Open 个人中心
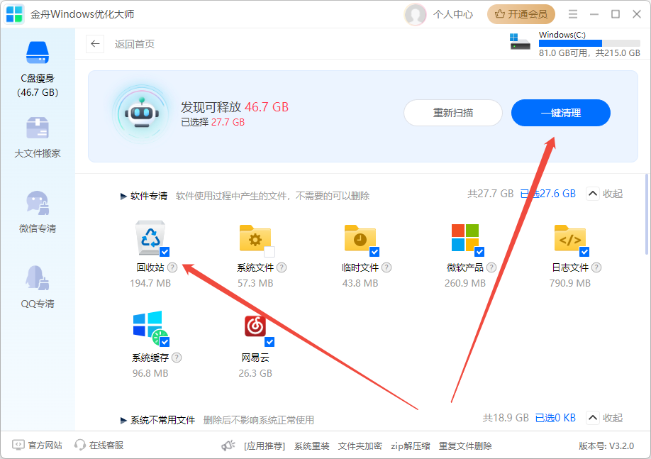This screenshot has width=651, height=459. coord(453,14)
